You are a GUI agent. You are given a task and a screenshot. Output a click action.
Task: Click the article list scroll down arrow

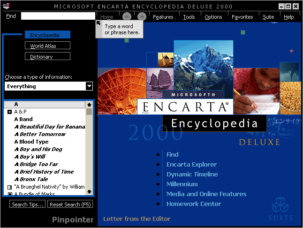tap(89, 192)
